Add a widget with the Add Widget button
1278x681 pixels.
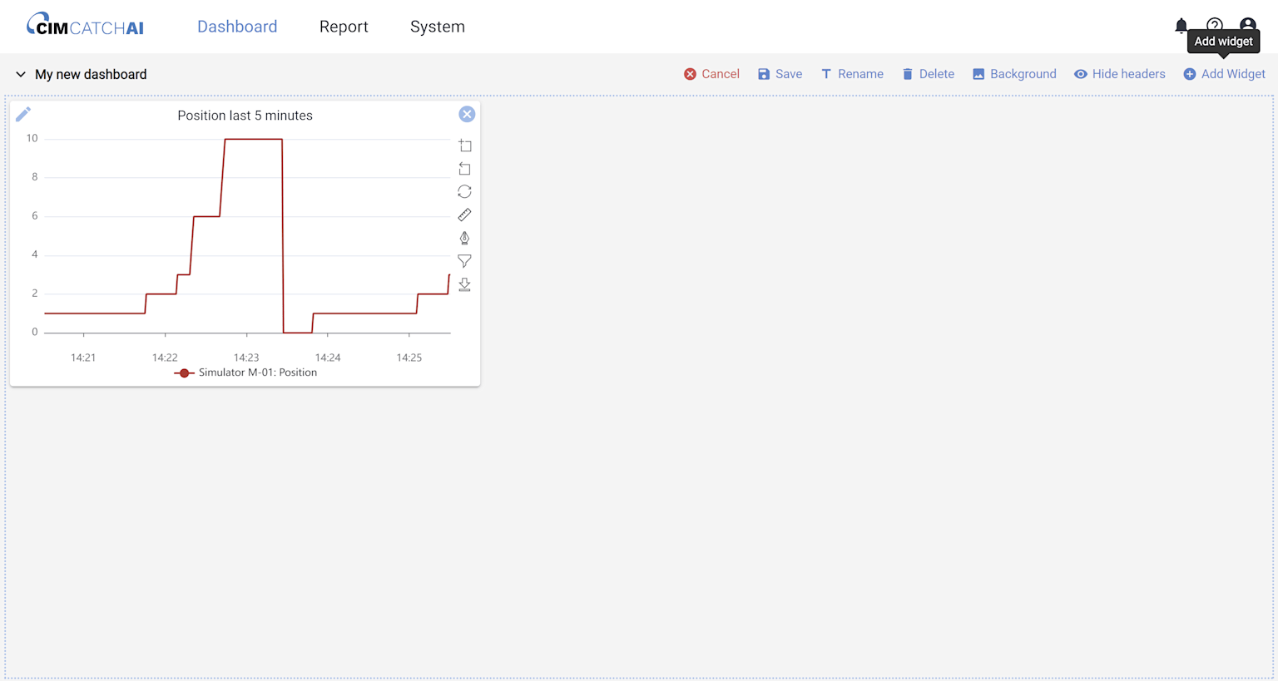(x=1225, y=74)
